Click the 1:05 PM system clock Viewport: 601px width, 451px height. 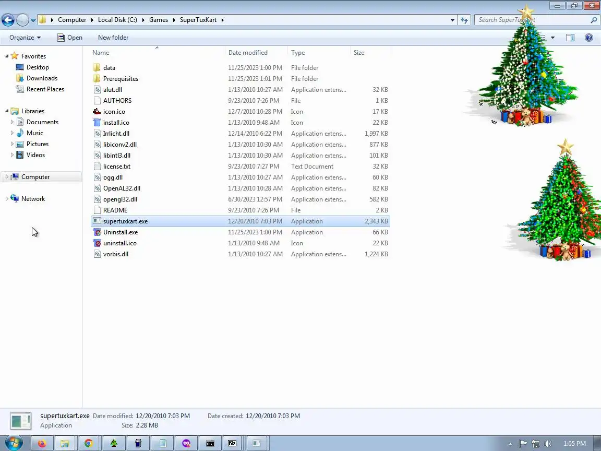(574, 444)
